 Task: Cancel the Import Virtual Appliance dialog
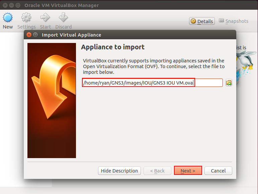tap(218, 171)
